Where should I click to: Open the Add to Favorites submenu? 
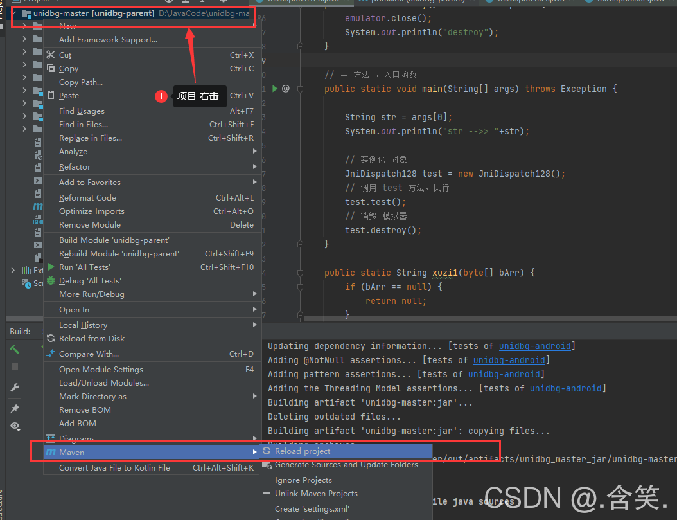click(x=153, y=183)
